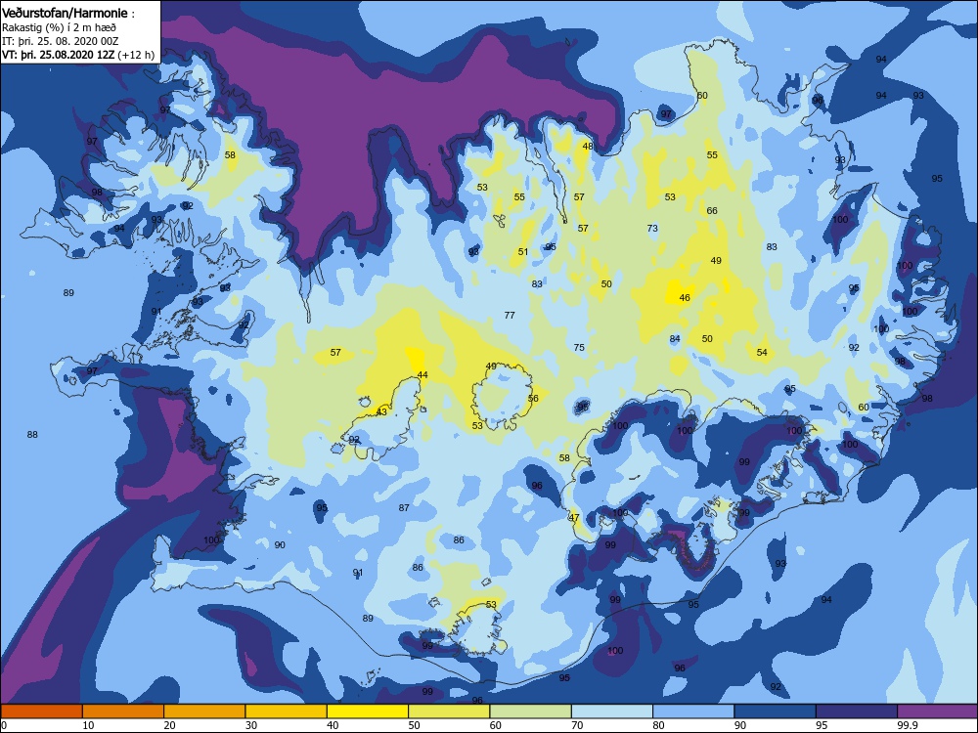Click the humidity value 73 on the map
The image size is (978, 733).
652,228
